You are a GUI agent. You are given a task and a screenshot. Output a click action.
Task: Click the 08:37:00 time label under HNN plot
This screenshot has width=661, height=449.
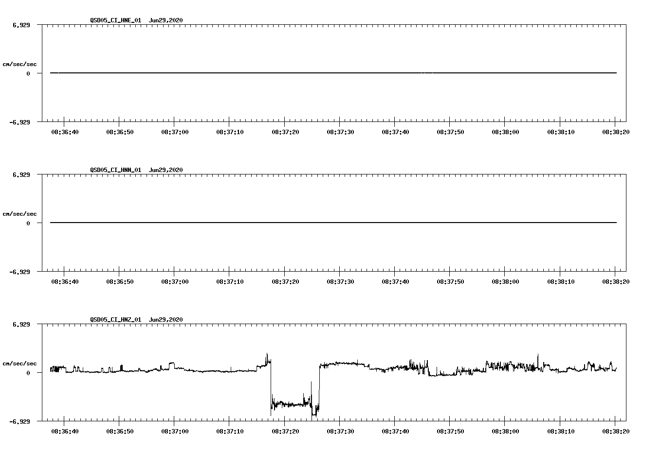click(x=175, y=282)
